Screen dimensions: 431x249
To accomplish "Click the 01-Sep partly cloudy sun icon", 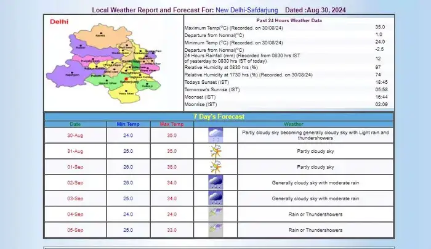I will (216, 167).
